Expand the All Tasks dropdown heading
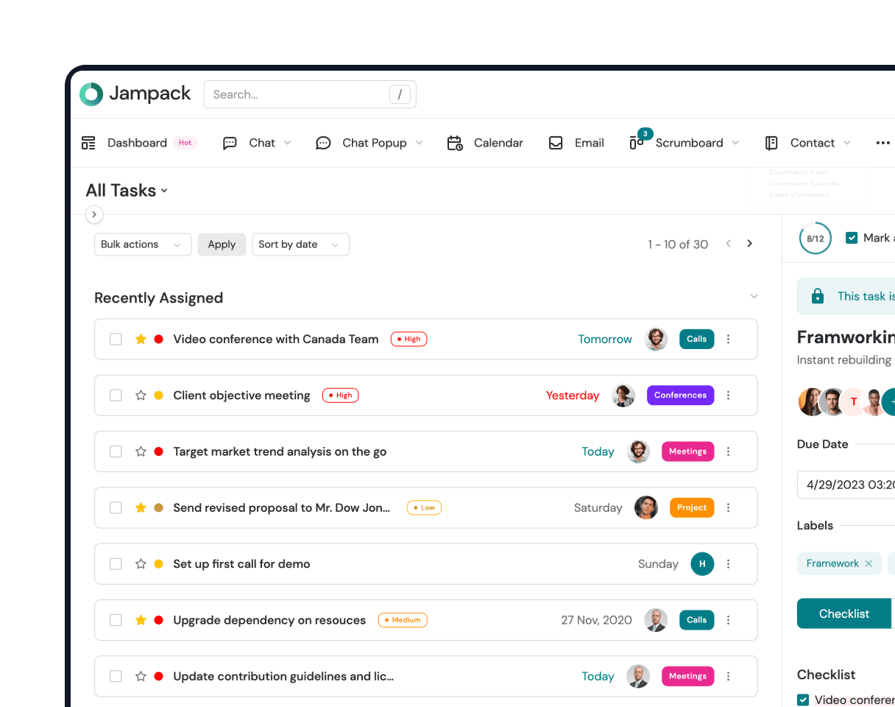Screen dimensions: 895x707 [127, 191]
